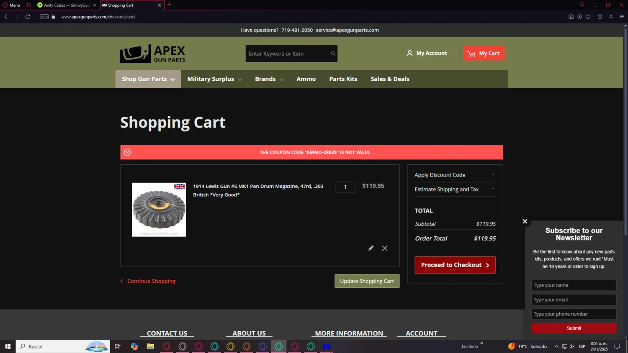Click the search magnifier icon in the site search box
Image resolution: width=628 pixels, height=353 pixels.
(x=333, y=54)
